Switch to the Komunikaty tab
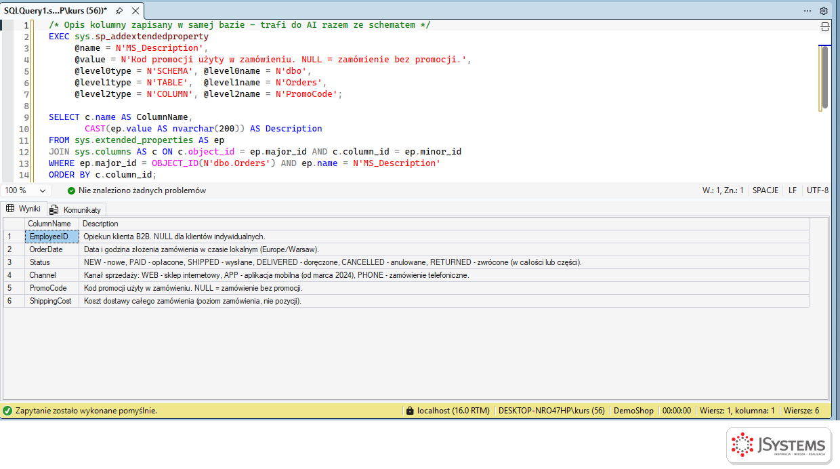840x469 pixels. (x=75, y=209)
